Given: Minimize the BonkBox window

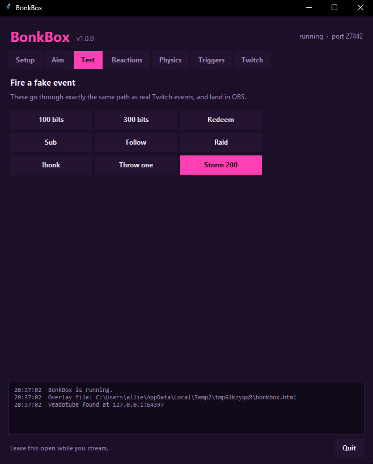Looking at the screenshot, I should coord(309,8).
